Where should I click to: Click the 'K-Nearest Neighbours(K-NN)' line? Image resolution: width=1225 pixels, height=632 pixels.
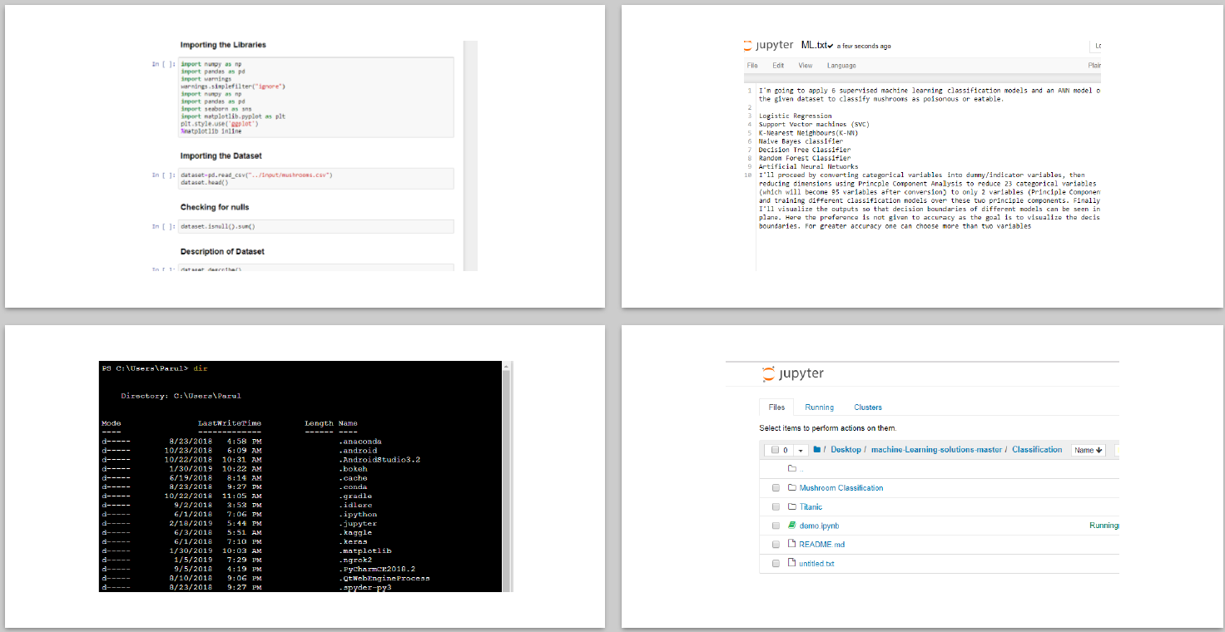[x=808, y=133]
